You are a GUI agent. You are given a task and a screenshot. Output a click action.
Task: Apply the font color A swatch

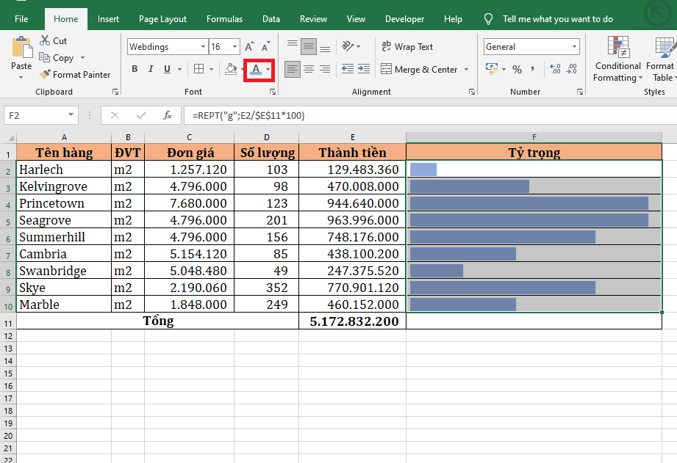255,69
